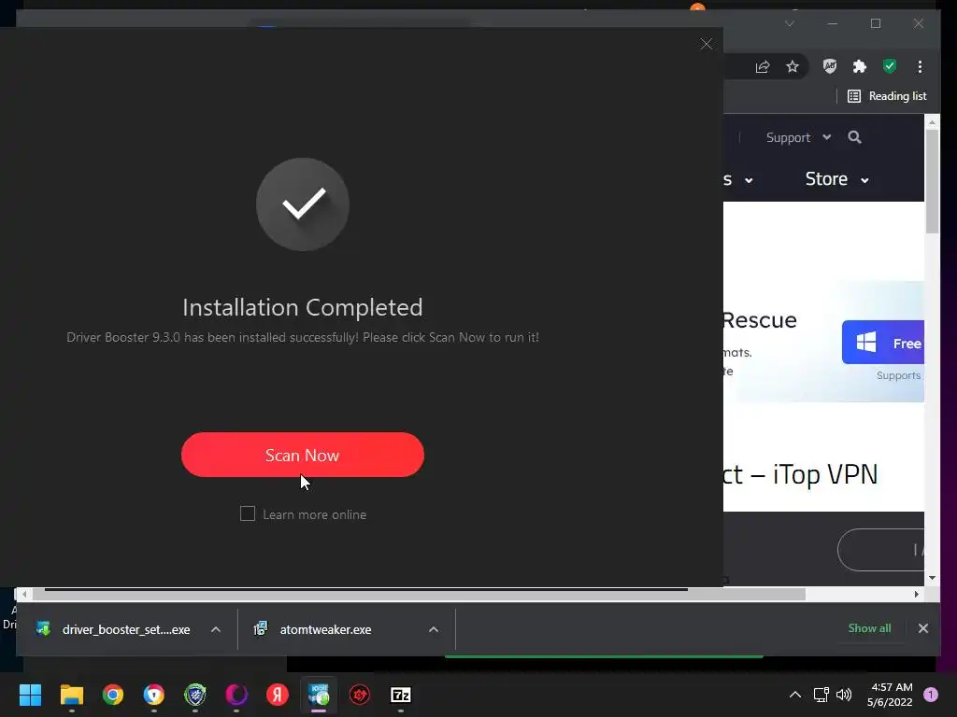Open the Chrome extensions puzzle icon
957x717 pixels.
point(860,66)
